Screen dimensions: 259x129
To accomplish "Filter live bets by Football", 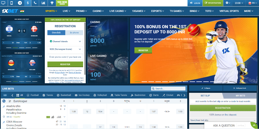I will [x=33, y=95].
